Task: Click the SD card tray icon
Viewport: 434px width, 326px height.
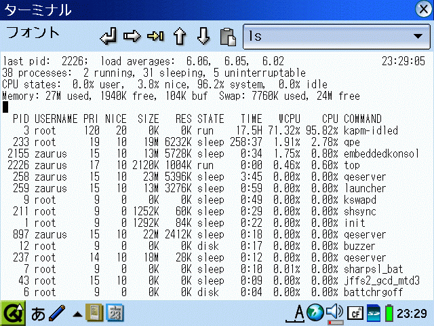Action: tap(374, 313)
